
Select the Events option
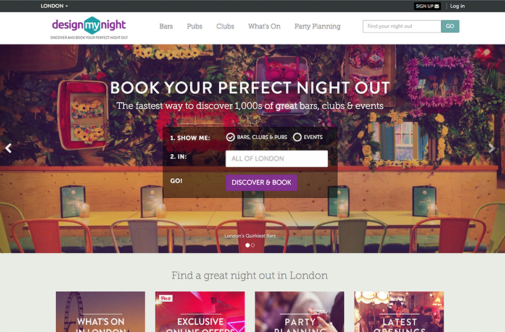307,137
